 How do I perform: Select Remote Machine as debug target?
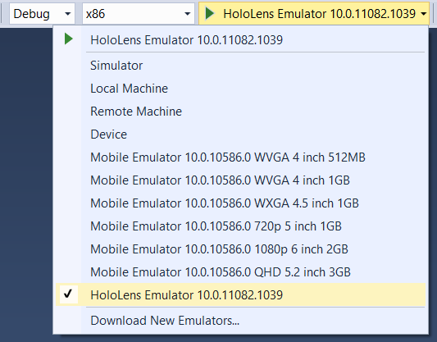[x=241, y=112]
